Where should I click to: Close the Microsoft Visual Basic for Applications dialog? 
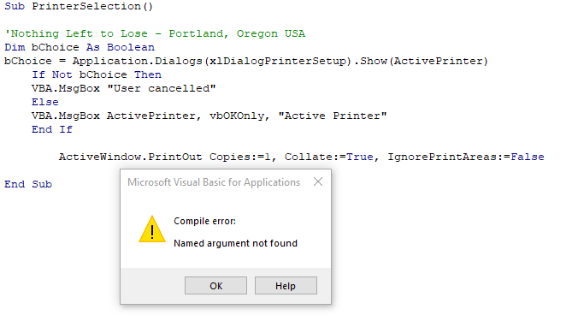(x=318, y=181)
